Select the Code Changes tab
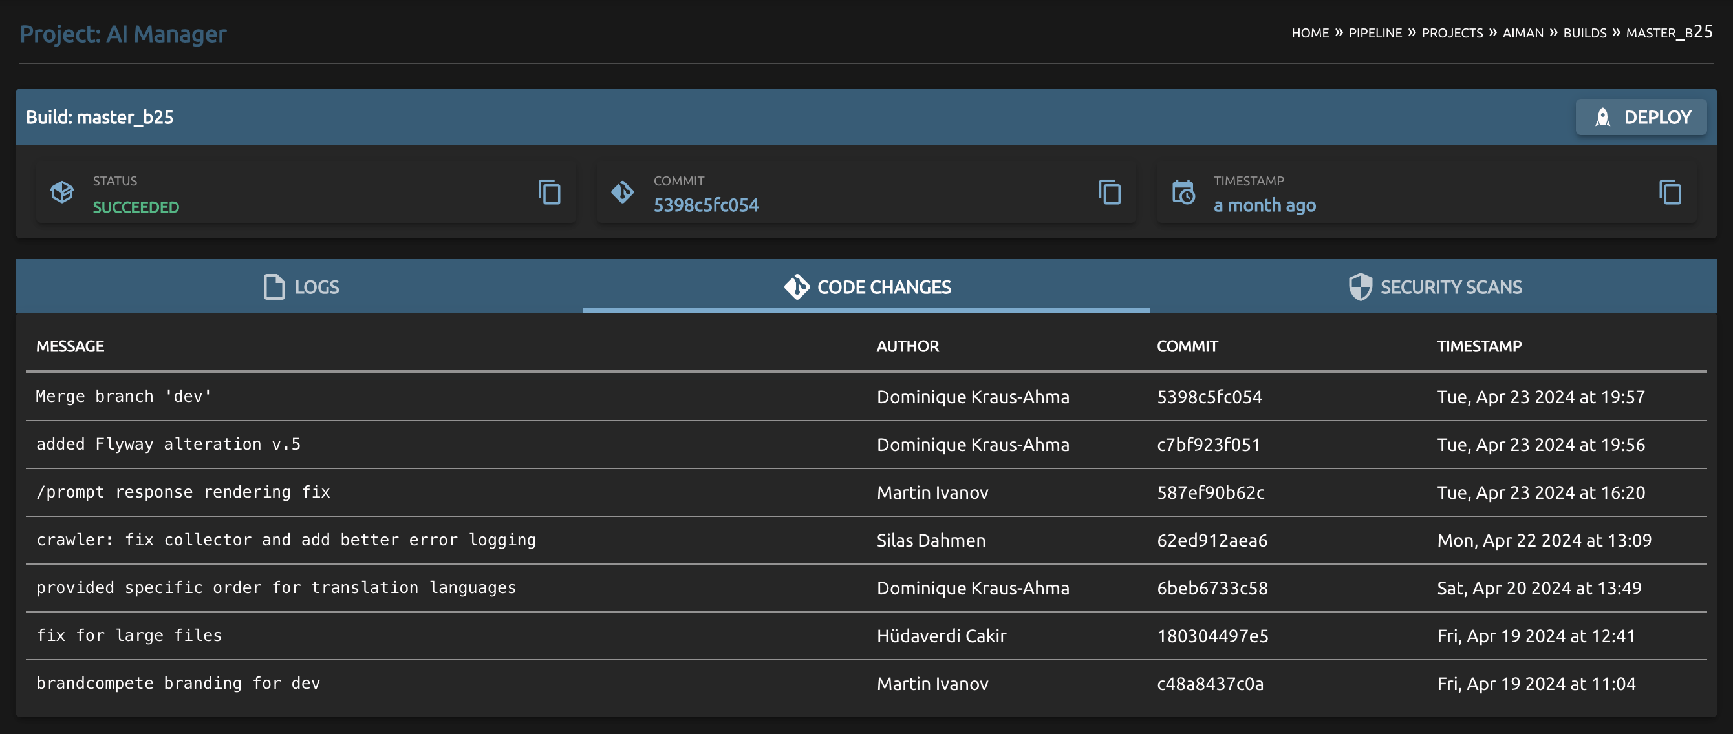Image resolution: width=1733 pixels, height=734 pixels. click(x=866, y=287)
